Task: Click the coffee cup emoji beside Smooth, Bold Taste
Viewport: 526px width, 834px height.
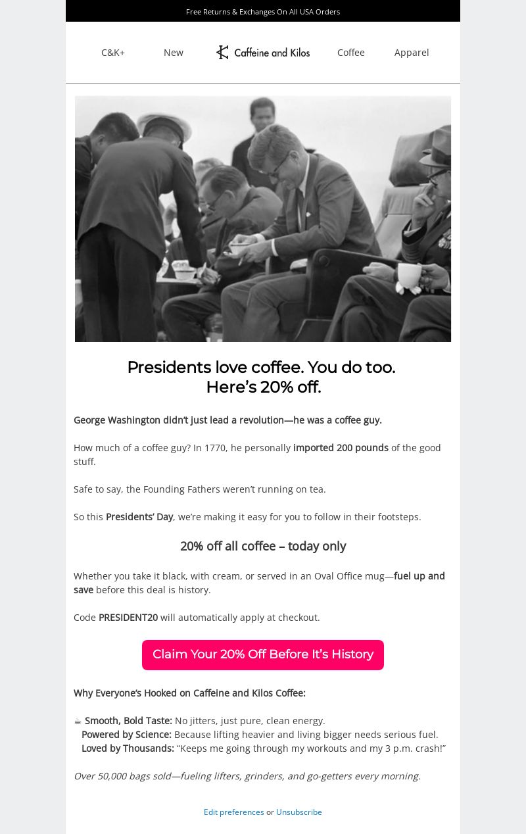Action: [78, 721]
